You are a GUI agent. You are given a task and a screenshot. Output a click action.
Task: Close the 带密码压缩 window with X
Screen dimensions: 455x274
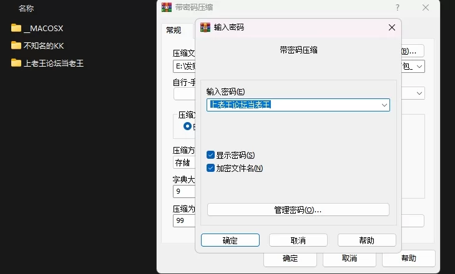(x=426, y=7)
